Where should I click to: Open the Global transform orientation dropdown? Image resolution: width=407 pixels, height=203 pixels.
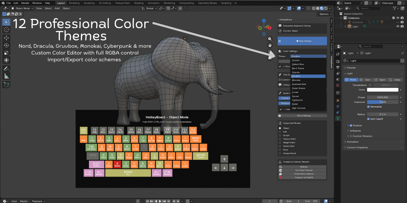click(148, 8)
